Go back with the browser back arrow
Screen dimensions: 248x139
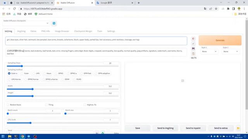(3, 8)
